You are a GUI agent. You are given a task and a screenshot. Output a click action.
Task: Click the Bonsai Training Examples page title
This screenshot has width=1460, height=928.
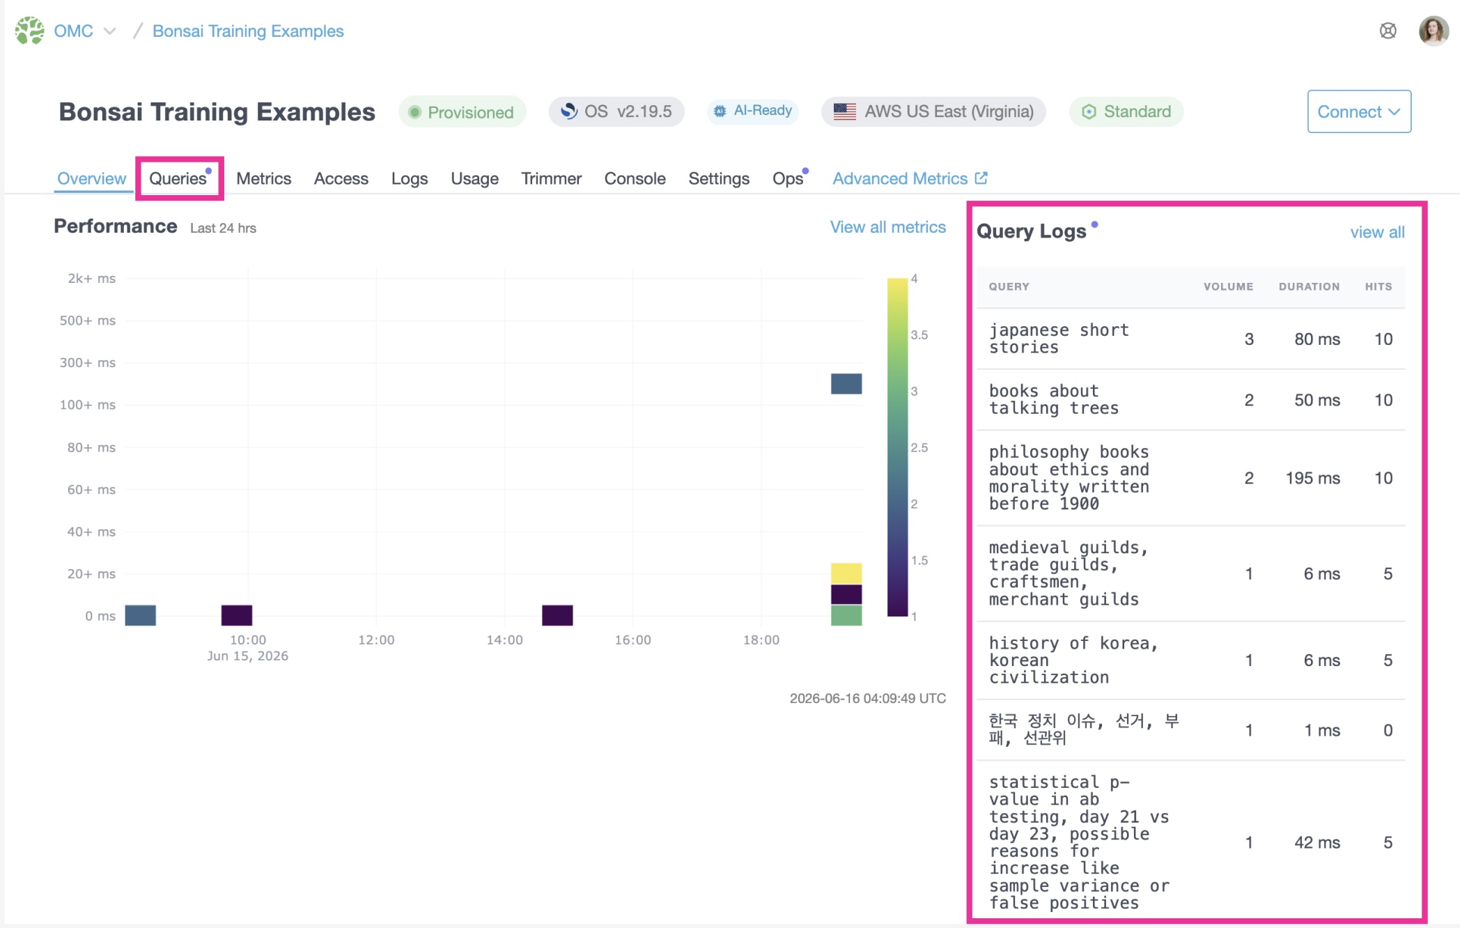(217, 112)
